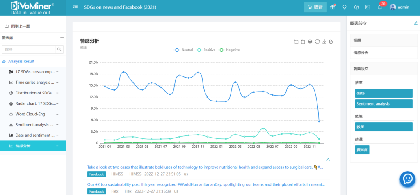Click the 購買 purchase button

pos(315,7)
